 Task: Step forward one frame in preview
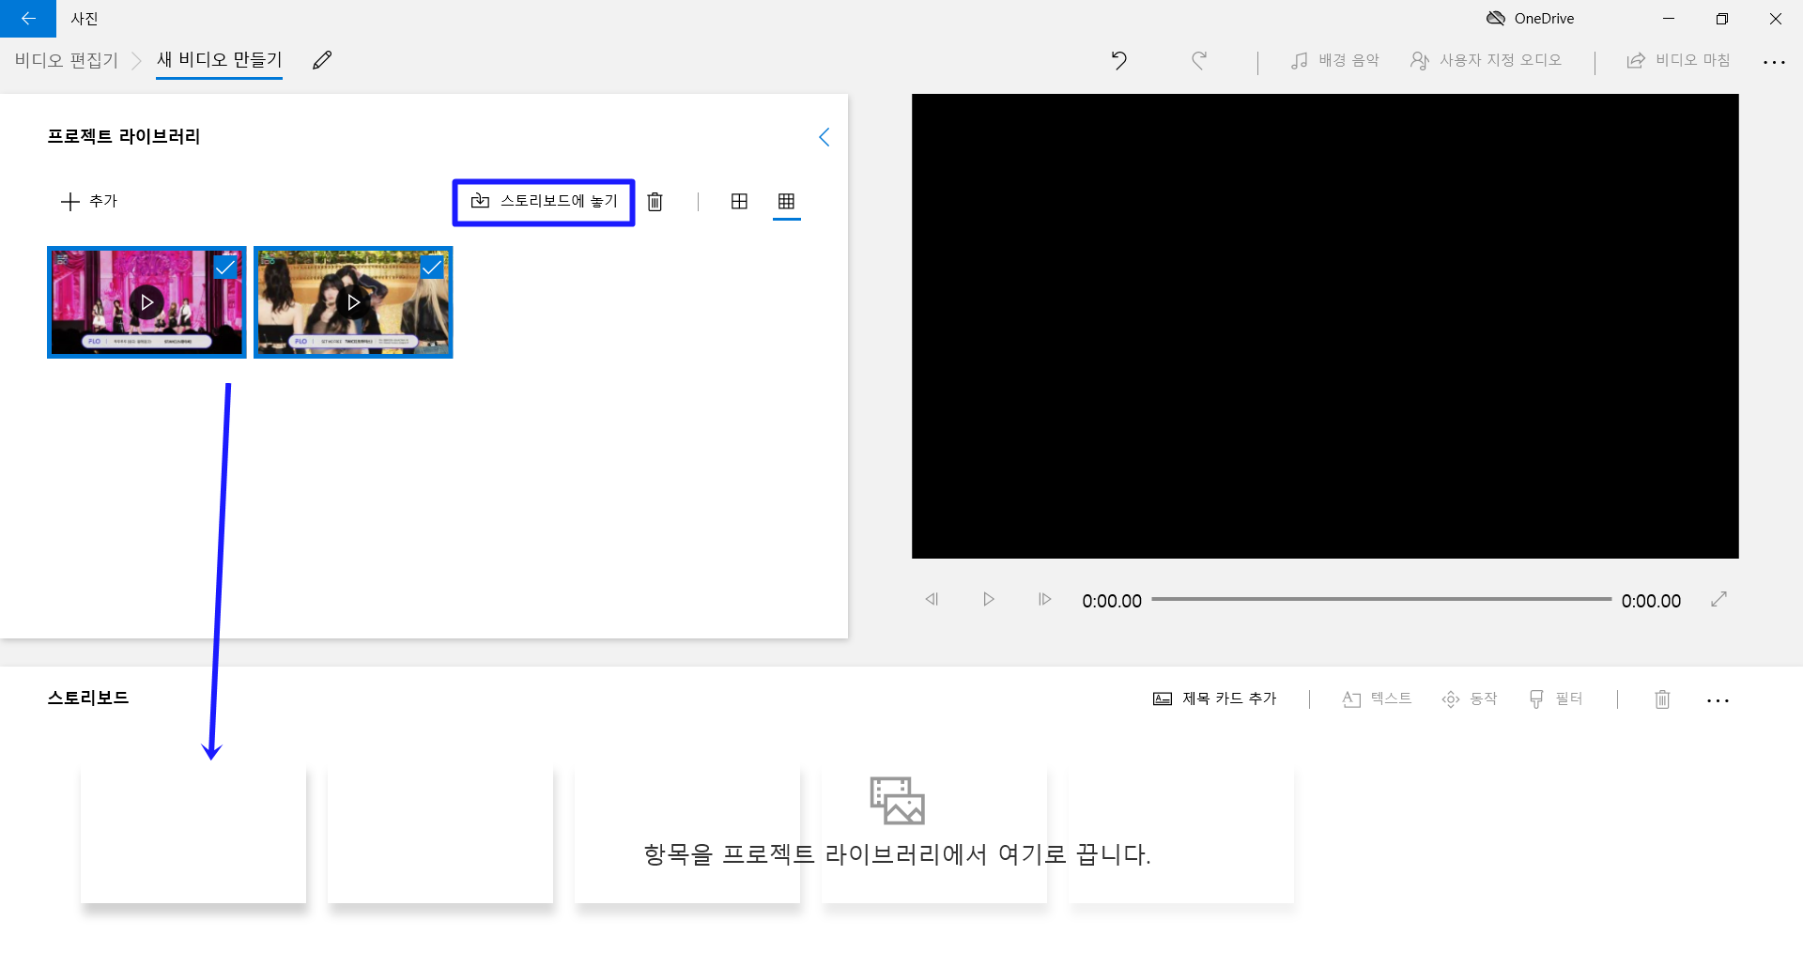pyautogui.click(x=1044, y=599)
